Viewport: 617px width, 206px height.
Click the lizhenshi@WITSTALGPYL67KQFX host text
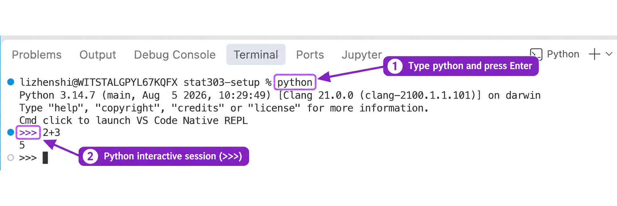point(98,82)
